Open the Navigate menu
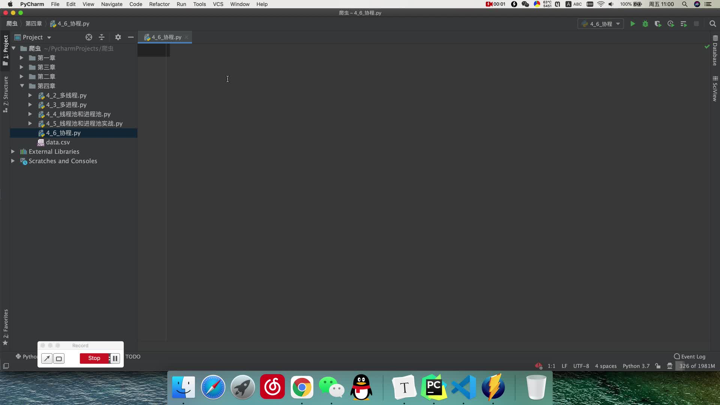Viewport: 720px width, 405px height. point(112,4)
